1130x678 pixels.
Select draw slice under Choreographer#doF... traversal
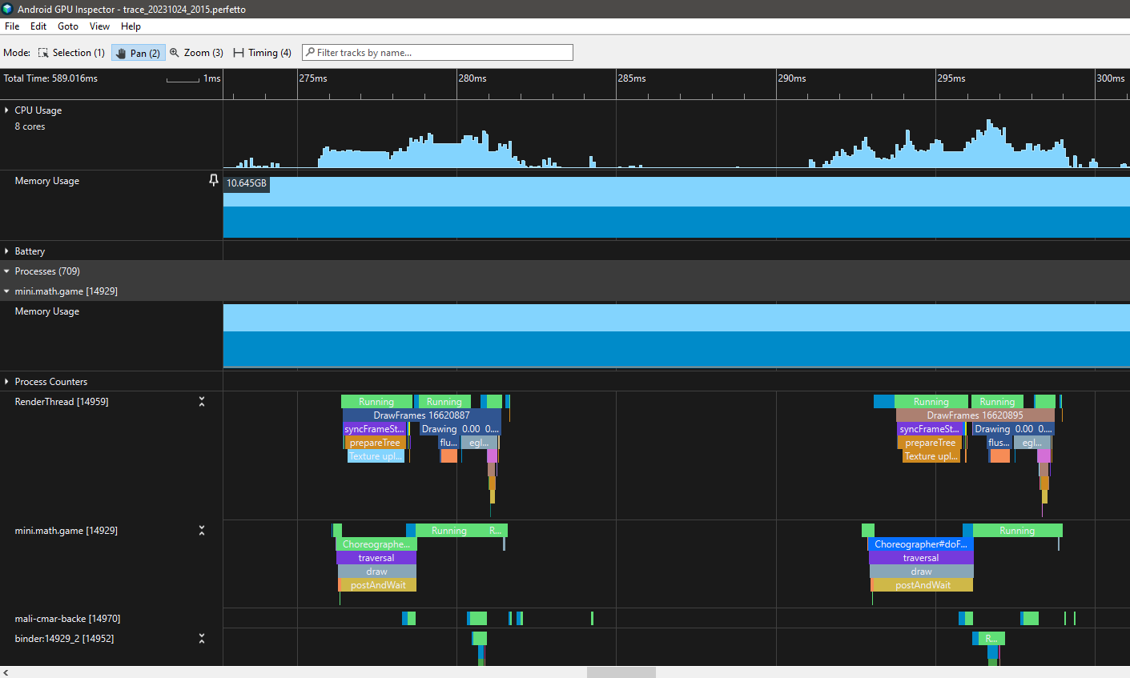click(x=922, y=572)
